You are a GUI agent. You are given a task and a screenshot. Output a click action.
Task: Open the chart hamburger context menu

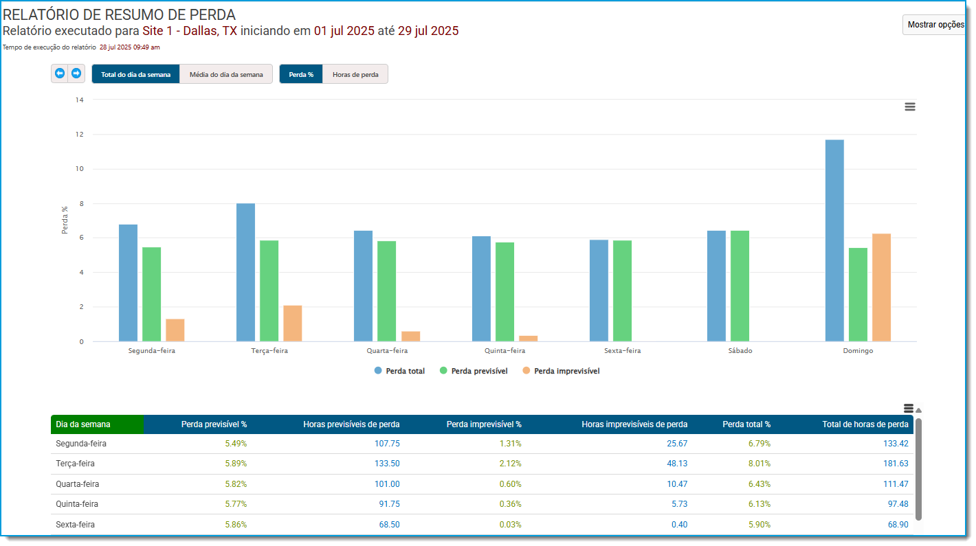pyautogui.click(x=910, y=106)
